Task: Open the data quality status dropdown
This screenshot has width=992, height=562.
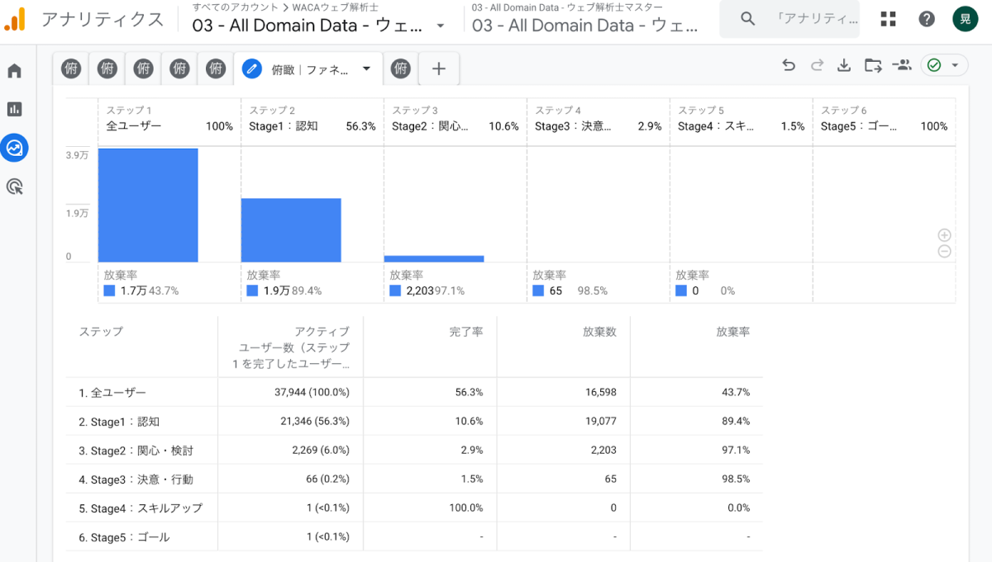Action: 945,65
